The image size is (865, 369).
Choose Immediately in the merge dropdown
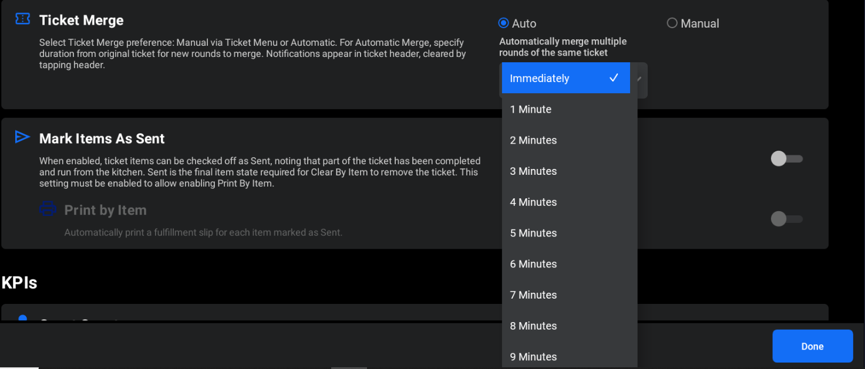click(540, 79)
